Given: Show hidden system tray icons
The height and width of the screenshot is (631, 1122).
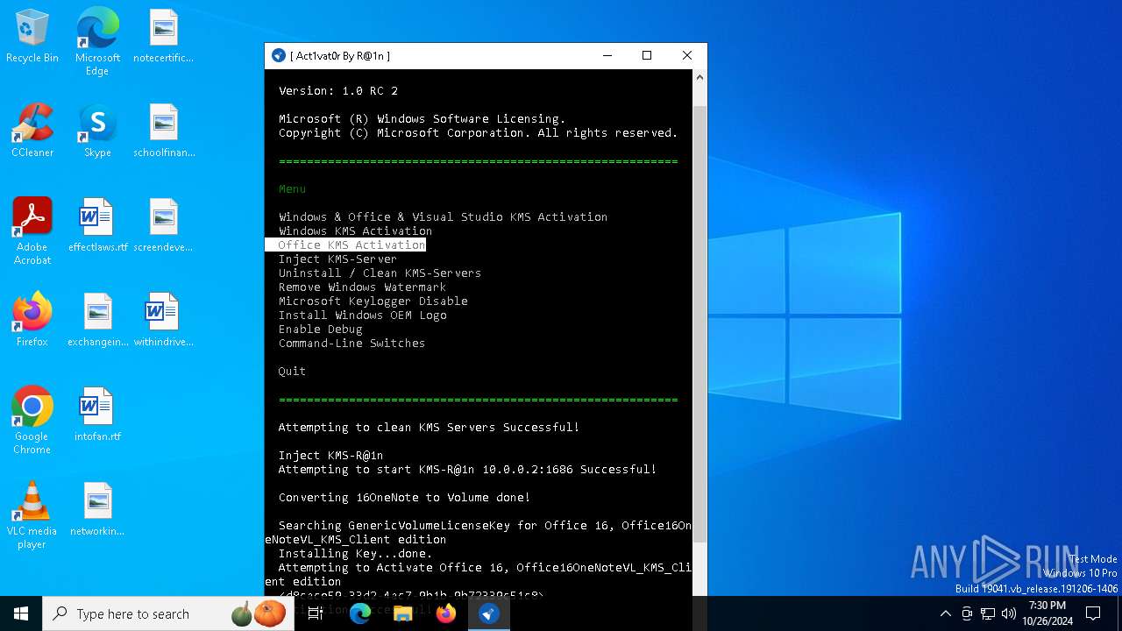Looking at the screenshot, I should [945, 613].
